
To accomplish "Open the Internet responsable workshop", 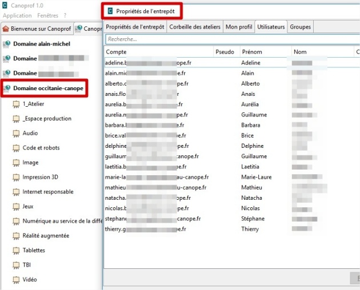I will coord(48,192).
